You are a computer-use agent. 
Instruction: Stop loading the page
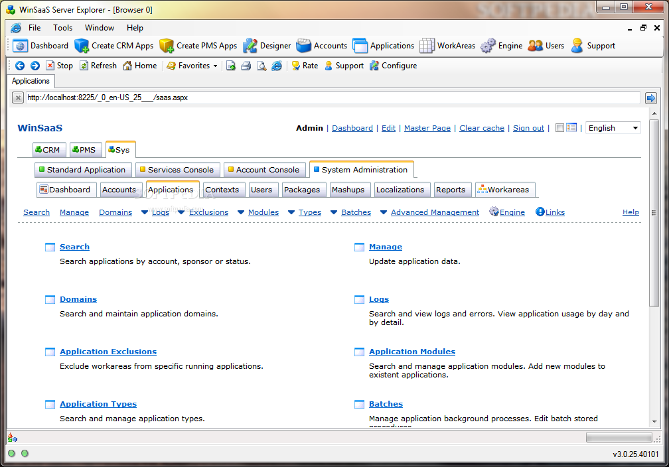[x=59, y=66]
